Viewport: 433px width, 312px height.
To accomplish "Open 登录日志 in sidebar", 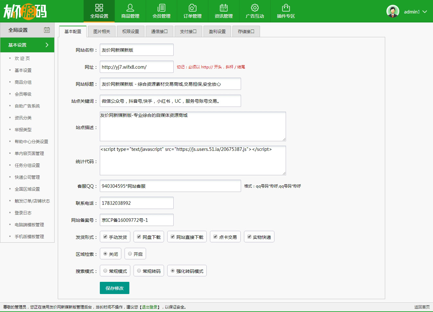I will (23, 213).
